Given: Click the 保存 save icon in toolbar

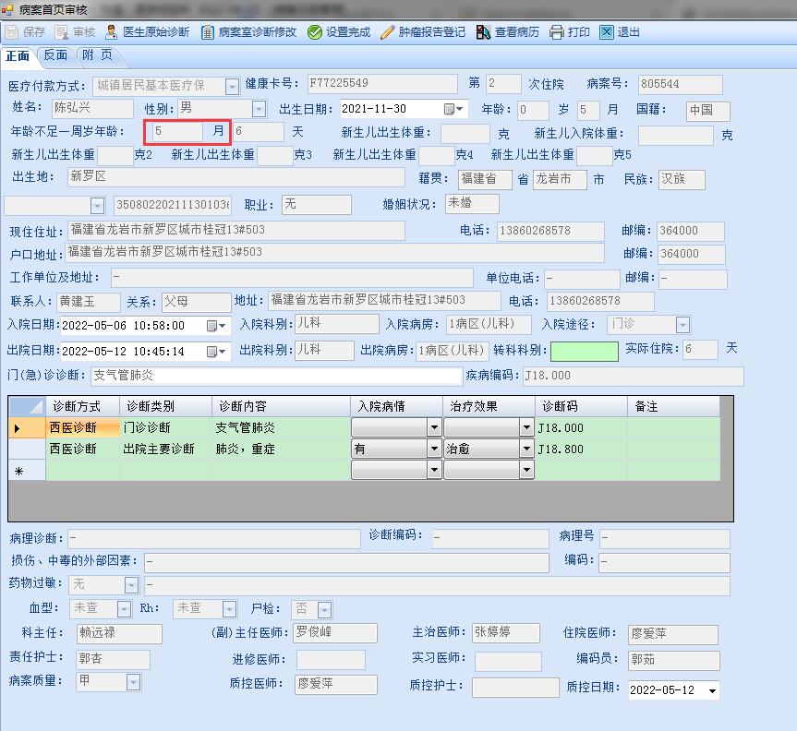Looking at the screenshot, I should point(12,32).
